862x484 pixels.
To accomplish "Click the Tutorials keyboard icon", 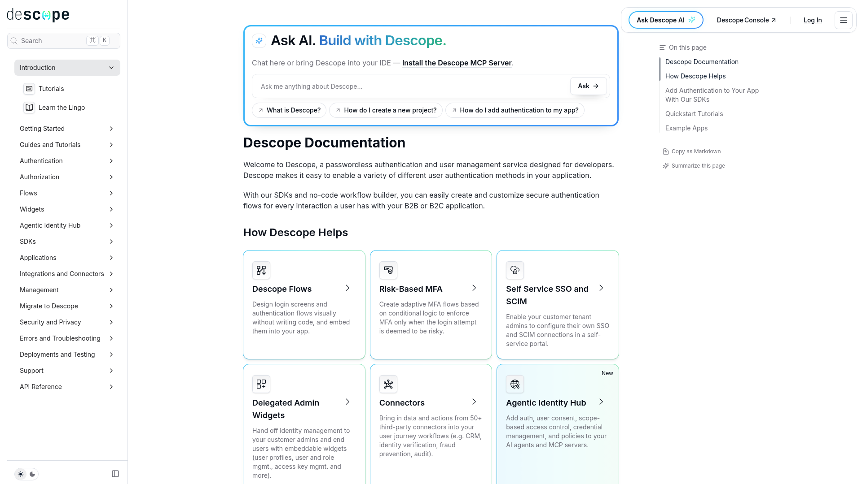I will tap(29, 89).
